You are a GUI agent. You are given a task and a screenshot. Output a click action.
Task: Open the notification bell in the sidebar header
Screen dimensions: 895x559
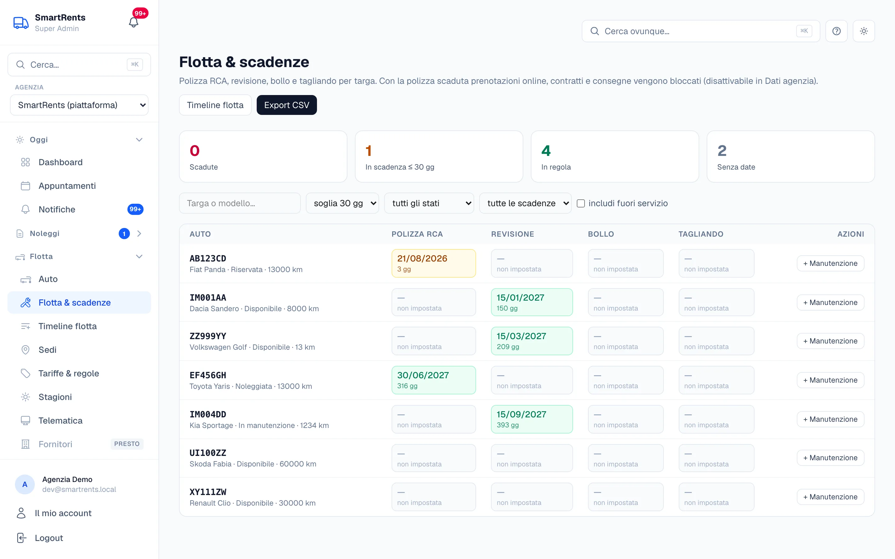point(134,23)
